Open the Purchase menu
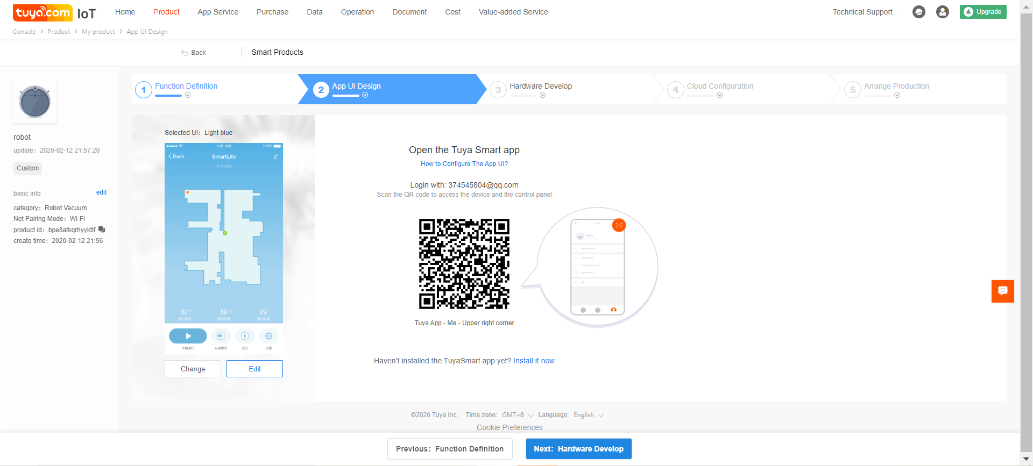The width and height of the screenshot is (1033, 466). pos(272,12)
